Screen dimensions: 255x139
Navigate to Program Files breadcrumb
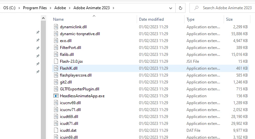click(x=35, y=8)
